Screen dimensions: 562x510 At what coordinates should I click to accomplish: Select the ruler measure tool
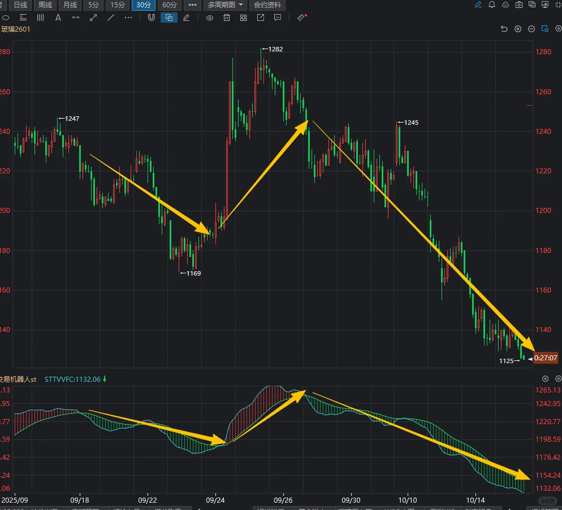point(302,17)
